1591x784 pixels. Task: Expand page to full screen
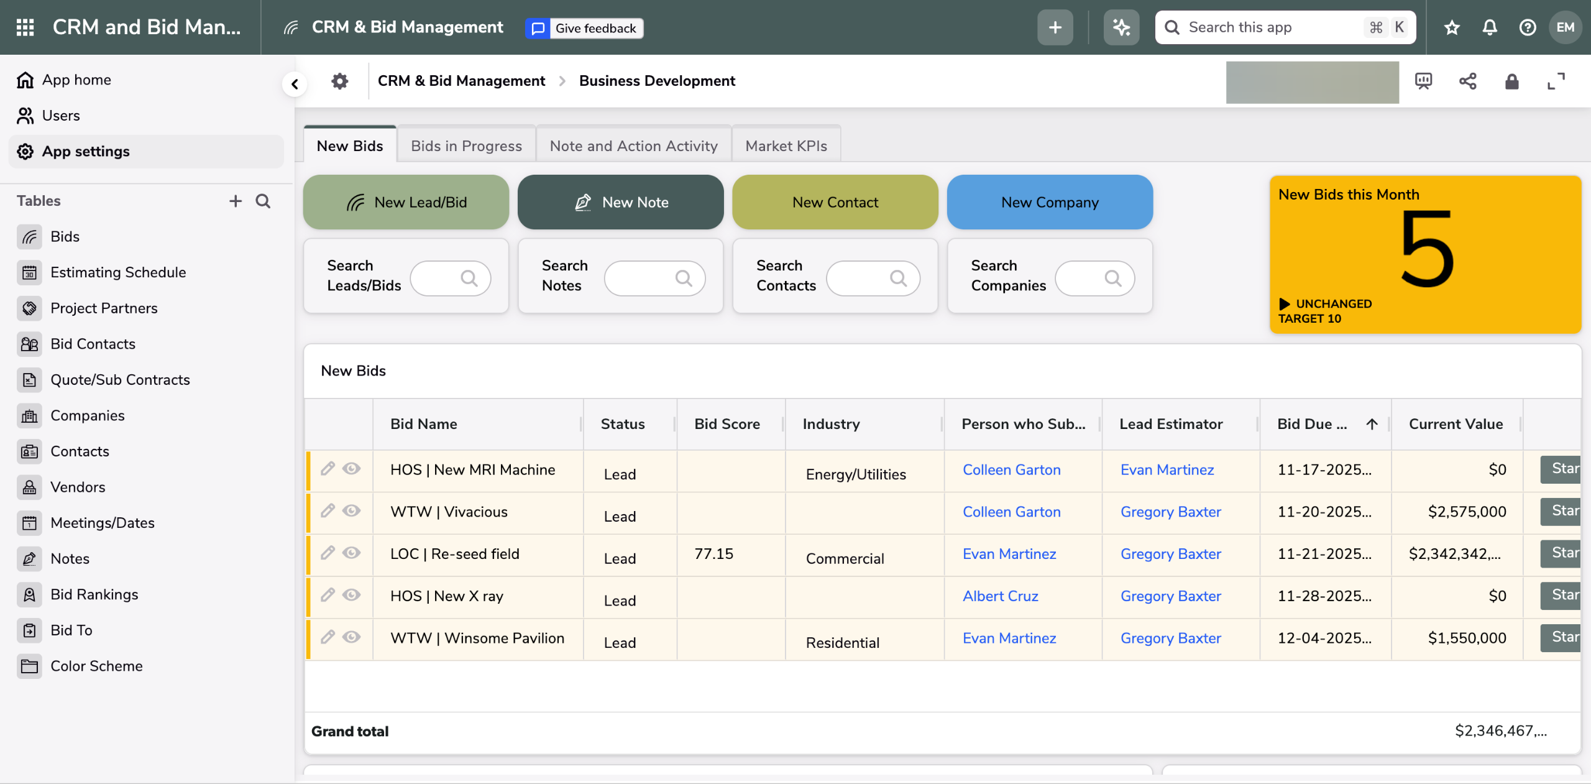pyautogui.click(x=1556, y=81)
